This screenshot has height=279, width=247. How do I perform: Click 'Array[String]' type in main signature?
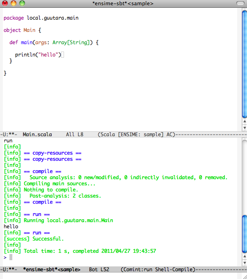tap(71, 43)
